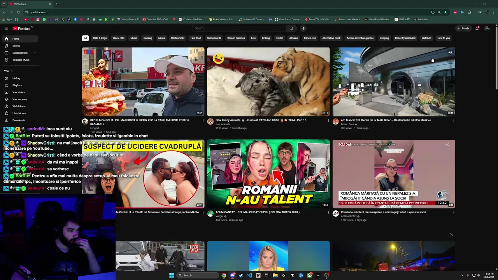Screen dimensions: 498x280
Task: Click the taskbar Search box
Action: point(198,275)
